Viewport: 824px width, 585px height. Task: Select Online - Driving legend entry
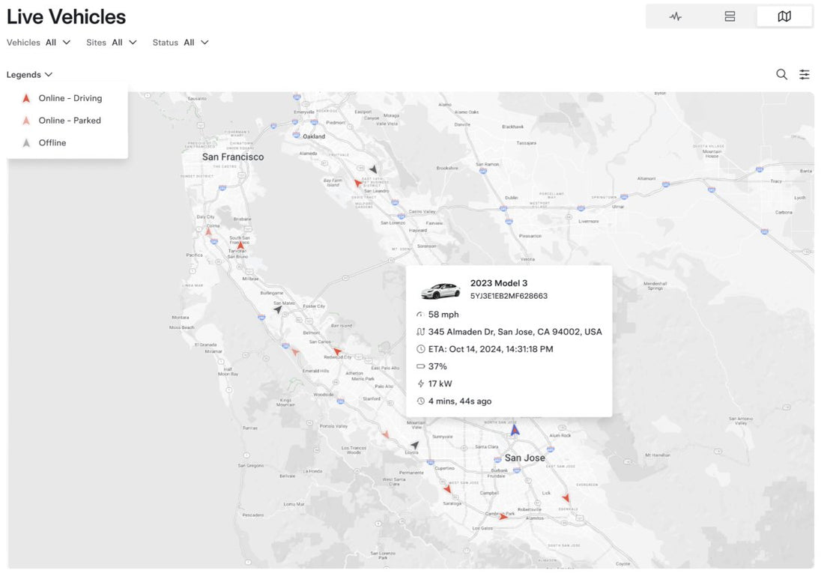tap(70, 98)
